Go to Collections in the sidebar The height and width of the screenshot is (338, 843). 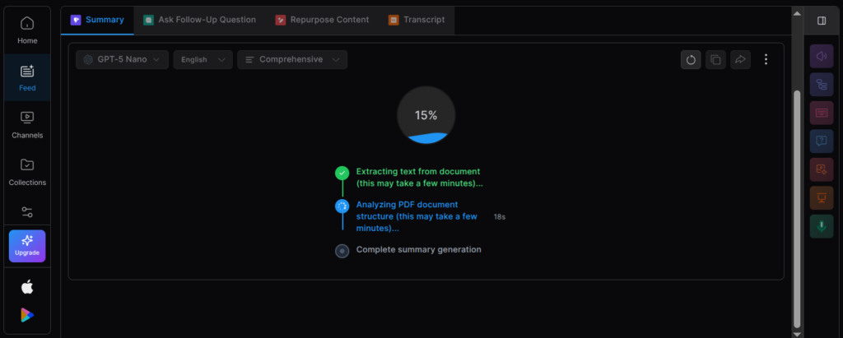click(27, 171)
